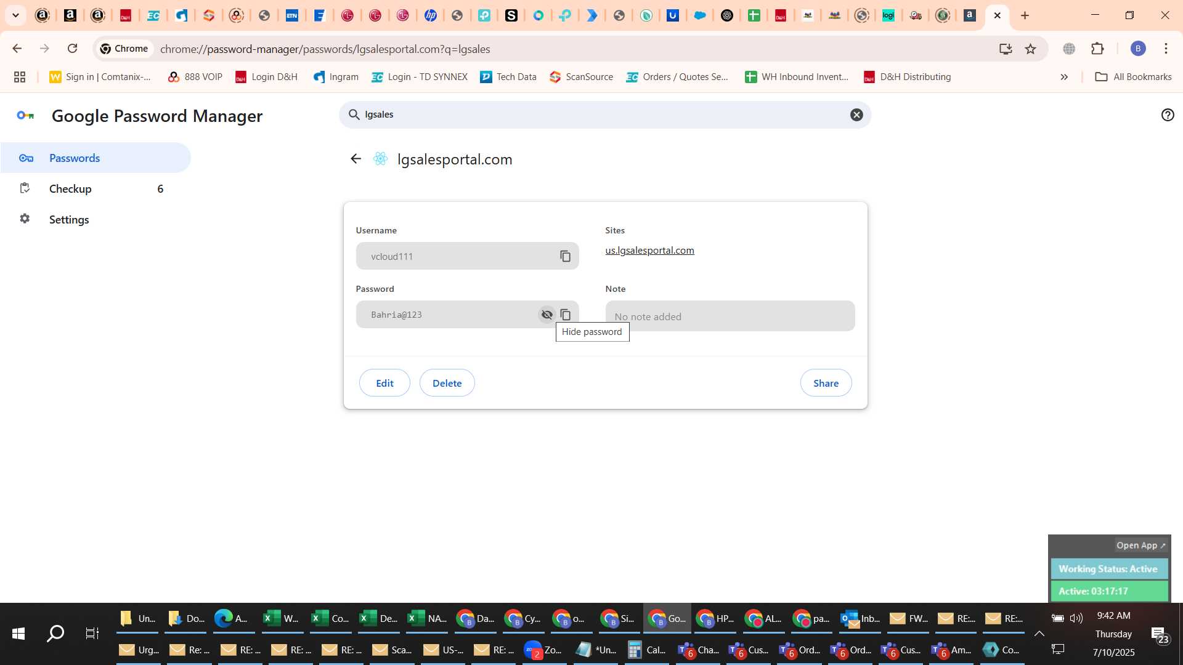Expand the hidden bookmarks chevron
This screenshot has width=1183, height=665.
(1064, 77)
